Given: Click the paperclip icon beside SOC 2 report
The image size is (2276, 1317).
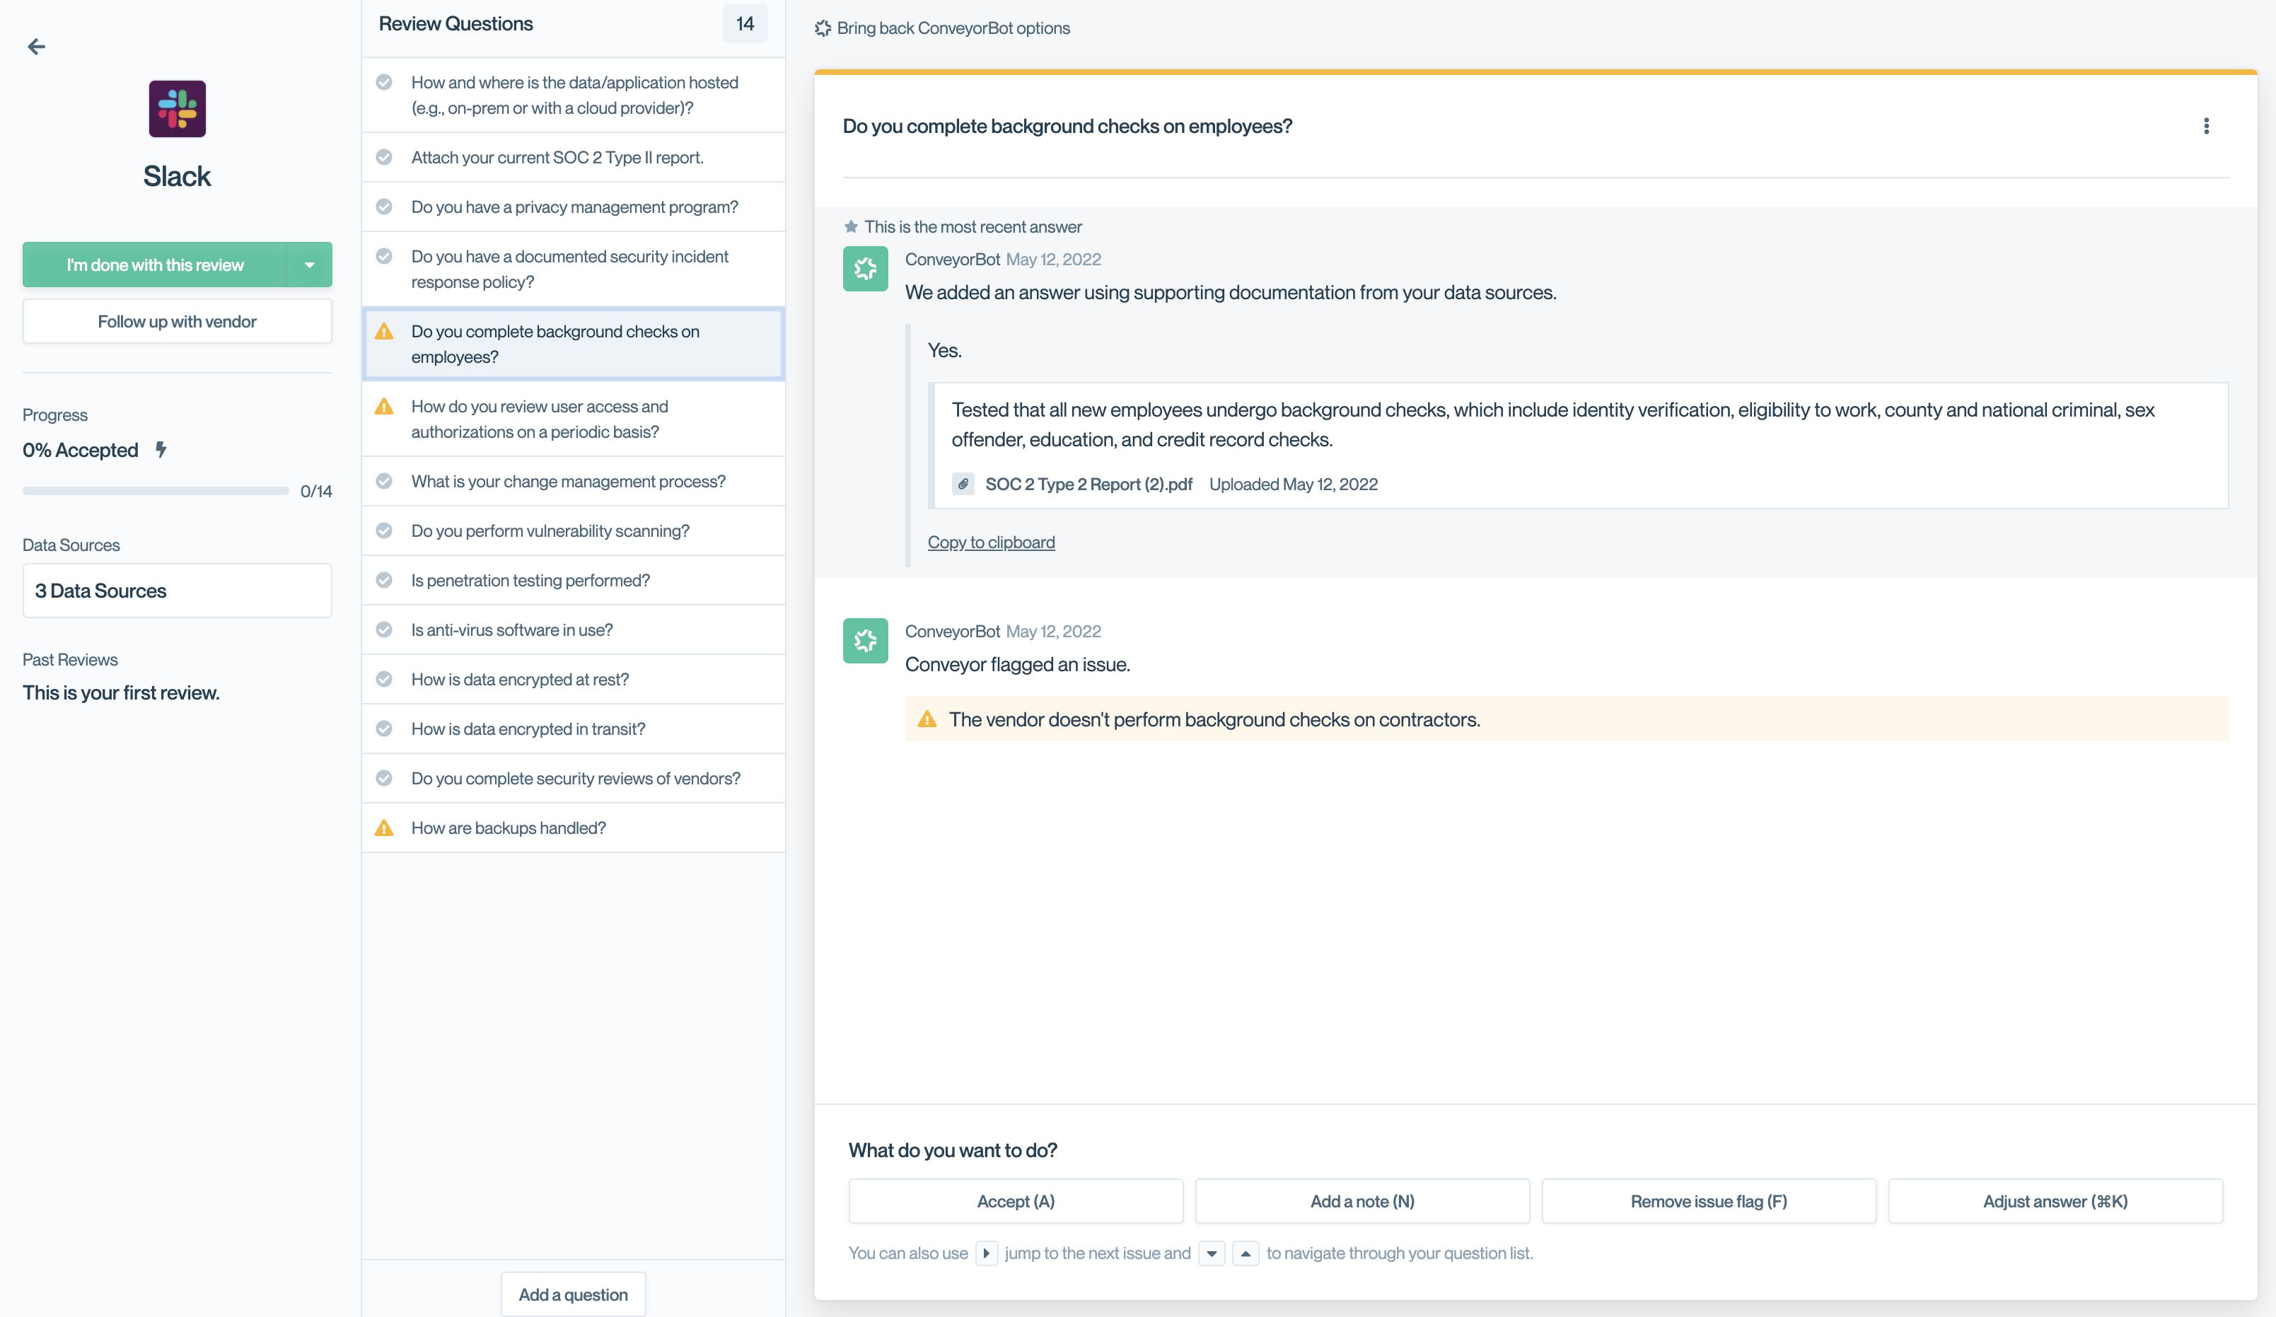Looking at the screenshot, I should click(x=963, y=485).
